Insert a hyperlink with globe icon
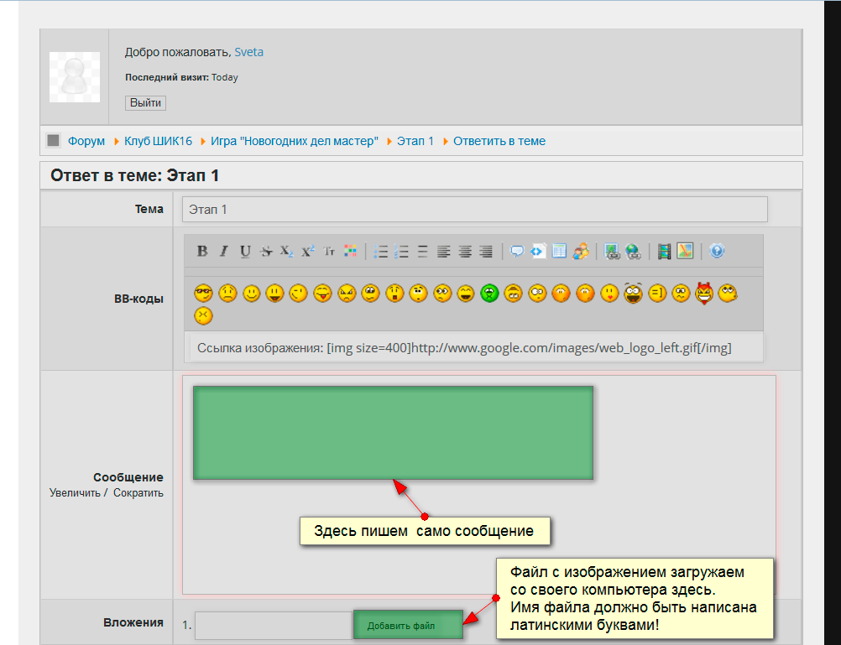841x645 pixels. point(634,251)
